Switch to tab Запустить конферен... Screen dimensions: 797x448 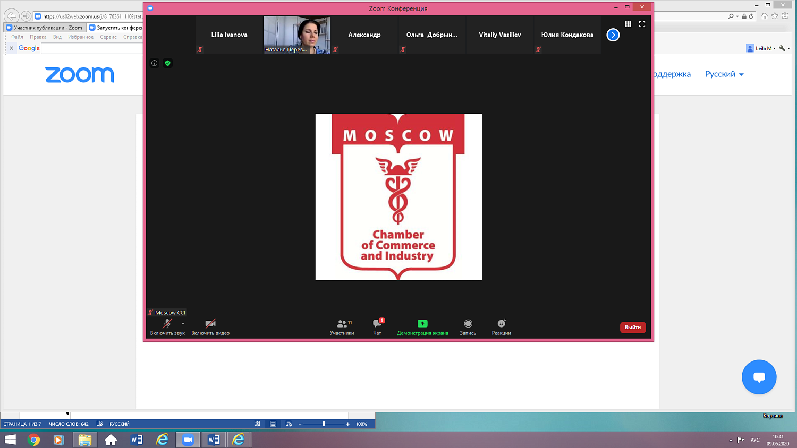[115, 28]
